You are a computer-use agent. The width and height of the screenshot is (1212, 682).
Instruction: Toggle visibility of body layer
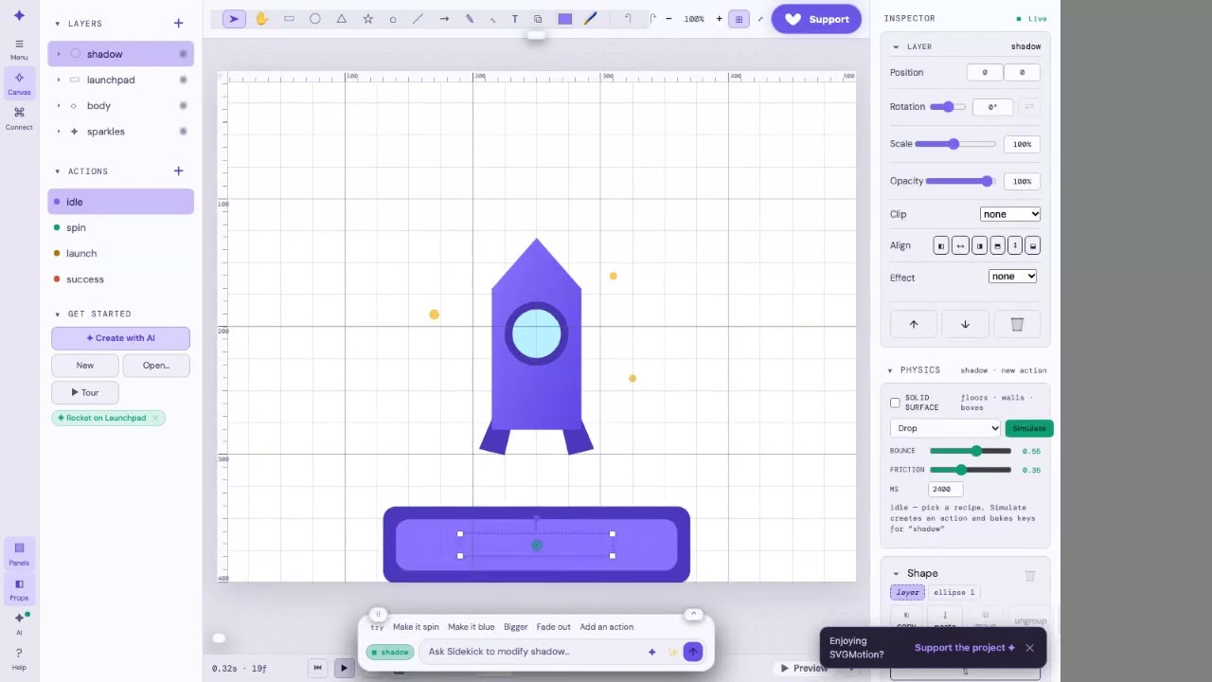coord(183,105)
